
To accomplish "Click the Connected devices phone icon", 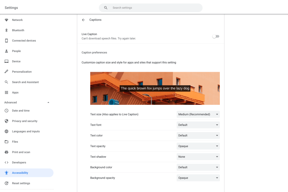I will 6,41.
